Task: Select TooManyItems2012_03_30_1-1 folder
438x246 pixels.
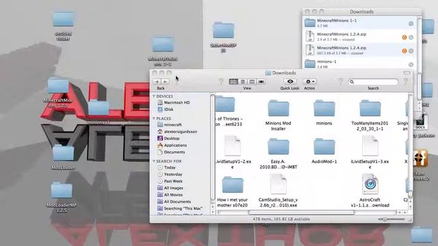Action: click(370, 108)
